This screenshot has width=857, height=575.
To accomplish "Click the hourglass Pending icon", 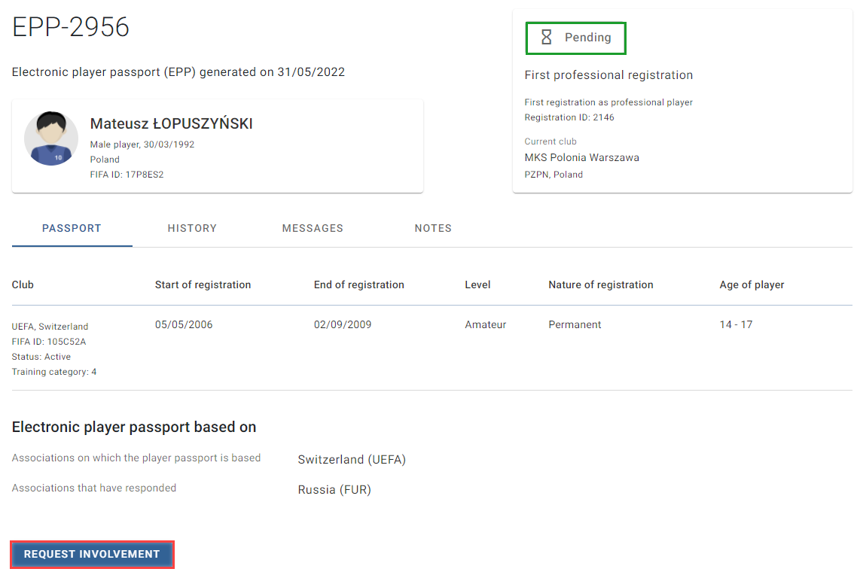I will (x=546, y=37).
